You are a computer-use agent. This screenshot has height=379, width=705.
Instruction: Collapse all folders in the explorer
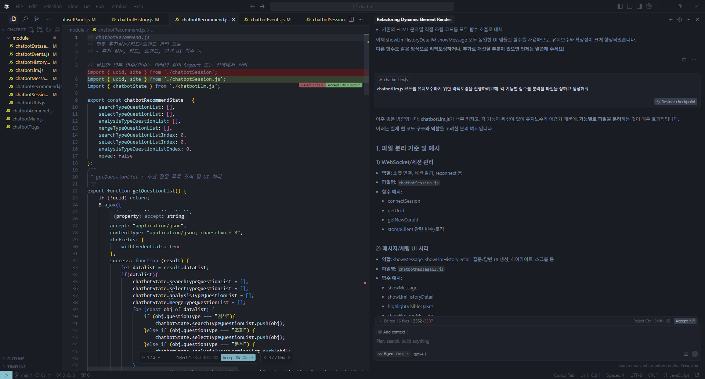tap(57, 30)
